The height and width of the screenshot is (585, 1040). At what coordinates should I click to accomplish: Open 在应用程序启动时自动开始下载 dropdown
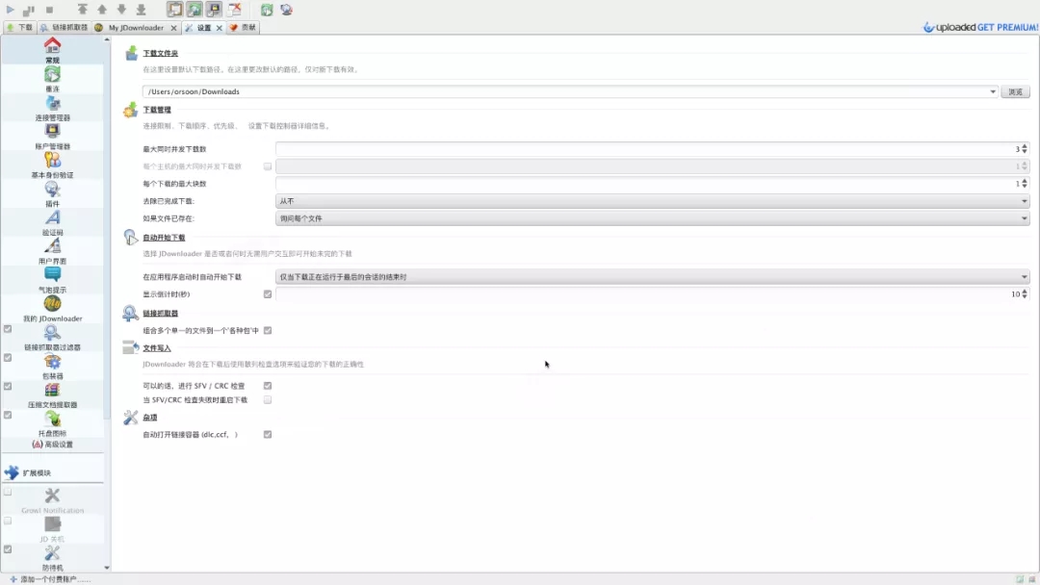[x=653, y=277]
